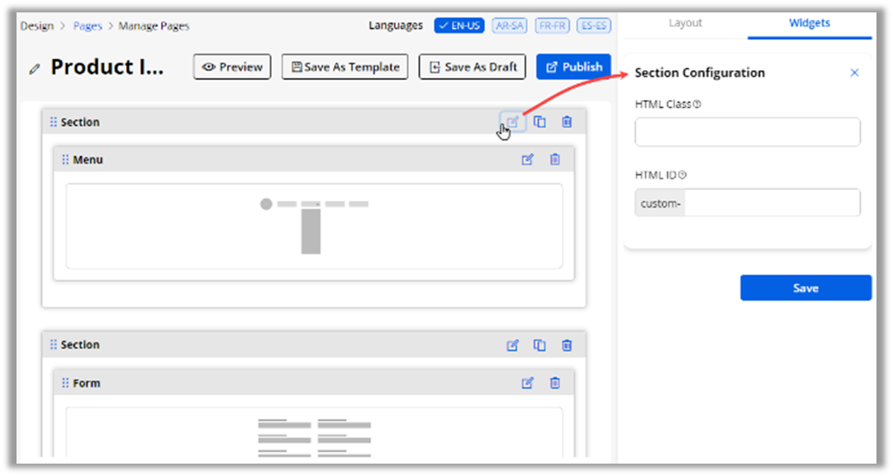Duplicate the second Section
This screenshot has height=476, width=893.
(x=539, y=345)
